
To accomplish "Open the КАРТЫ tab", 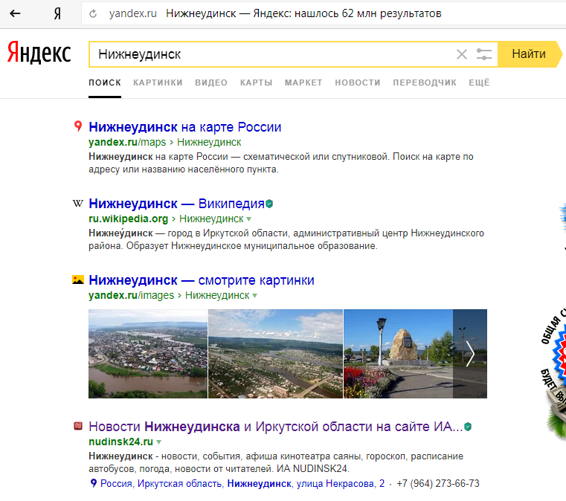I will point(257,83).
